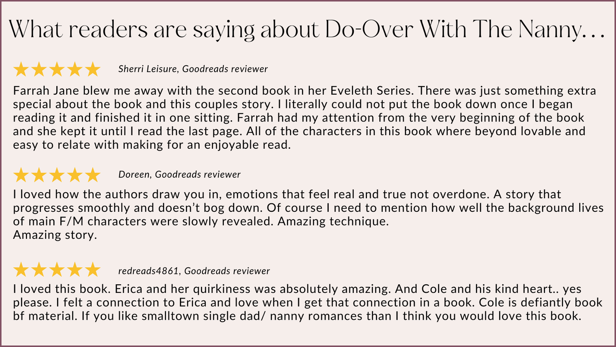Click the first star of redreads4861's rating

[21, 270]
